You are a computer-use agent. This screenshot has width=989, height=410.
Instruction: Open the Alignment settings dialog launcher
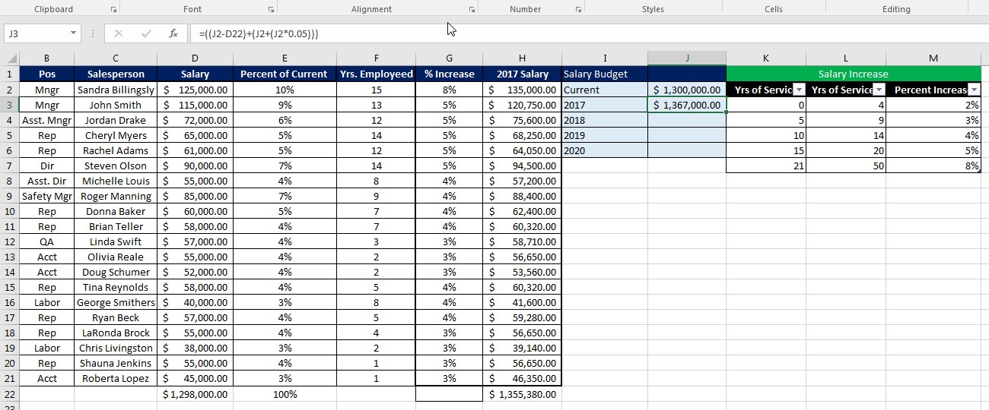472,10
